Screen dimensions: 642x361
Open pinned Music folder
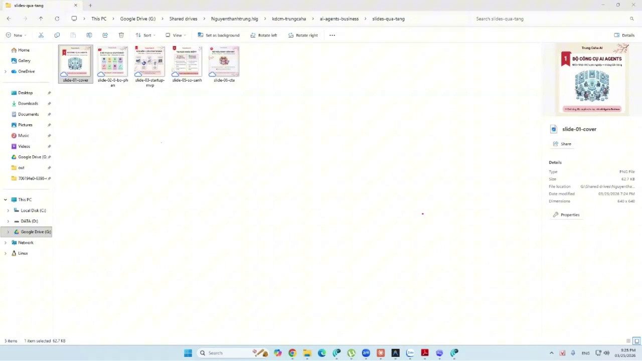point(24,135)
